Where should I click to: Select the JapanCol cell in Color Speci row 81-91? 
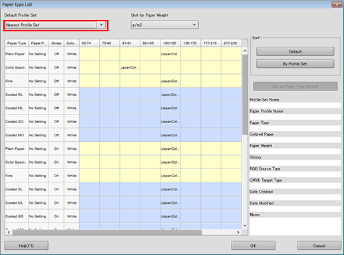(x=130, y=67)
